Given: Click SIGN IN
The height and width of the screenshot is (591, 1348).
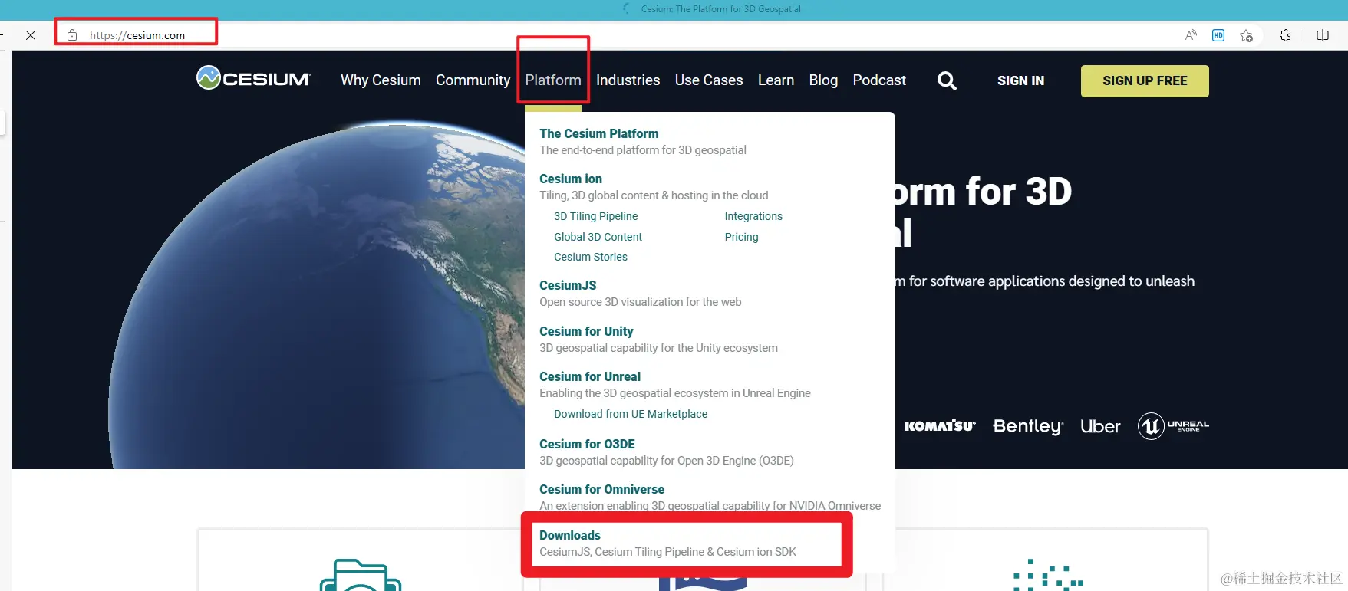Looking at the screenshot, I should coord(1020,80).
